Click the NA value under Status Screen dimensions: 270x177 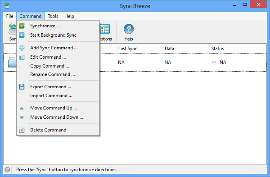coord(223,62)
